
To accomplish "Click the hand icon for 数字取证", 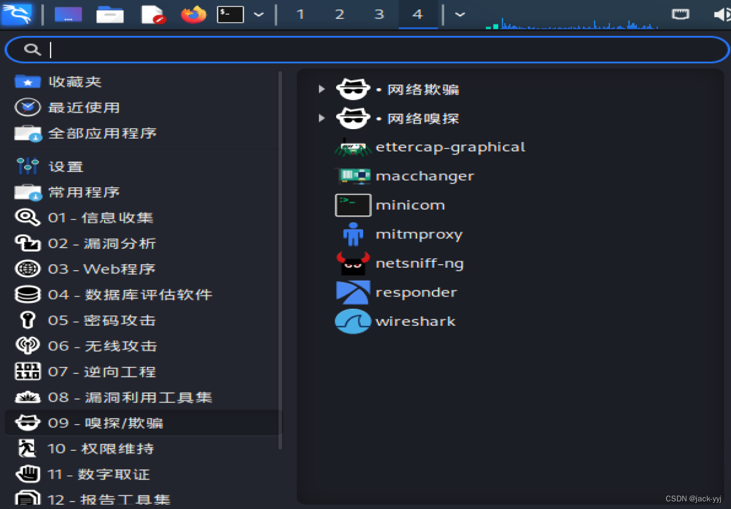I will point(28,474).
